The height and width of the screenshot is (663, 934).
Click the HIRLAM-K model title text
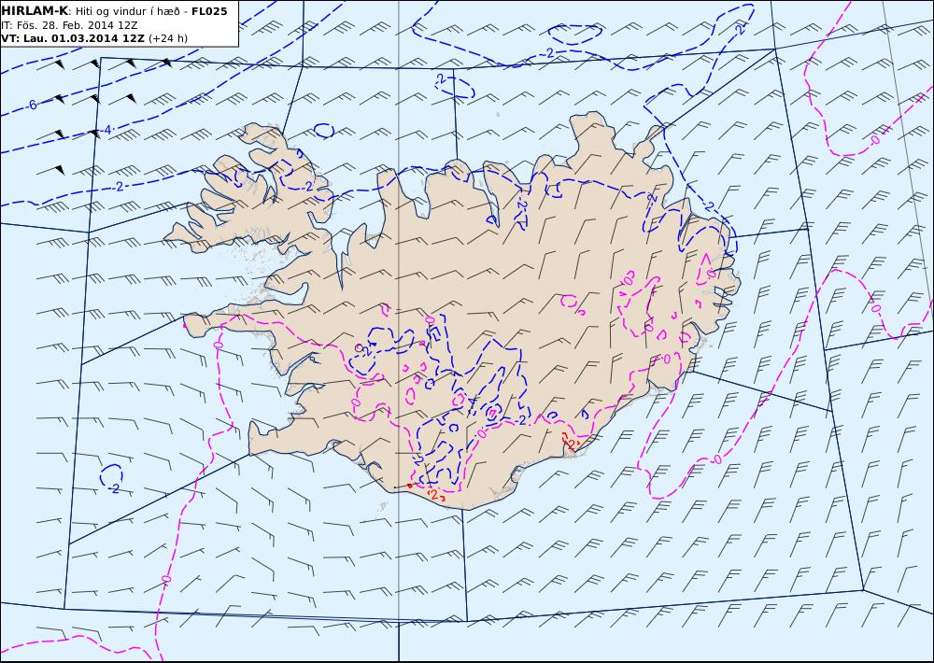[x=35, y=11]
